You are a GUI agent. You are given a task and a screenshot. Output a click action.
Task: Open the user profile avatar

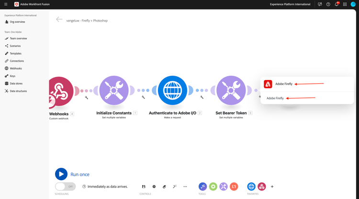[353, 4]
